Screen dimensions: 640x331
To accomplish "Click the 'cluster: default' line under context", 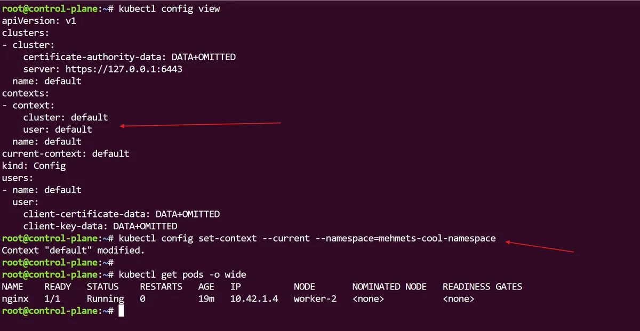I will [65, 117].
